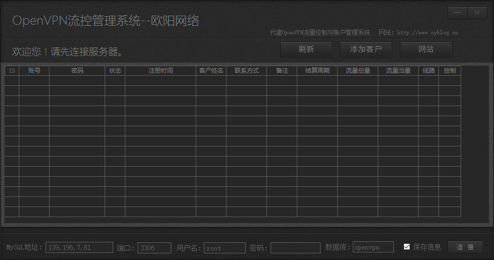Click the 状态 status column header

click(x=115, y=71)
